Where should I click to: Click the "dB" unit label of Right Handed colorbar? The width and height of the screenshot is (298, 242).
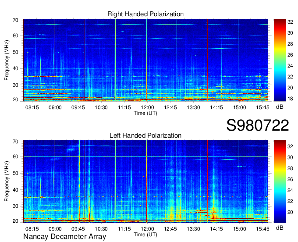click(280, 107)
